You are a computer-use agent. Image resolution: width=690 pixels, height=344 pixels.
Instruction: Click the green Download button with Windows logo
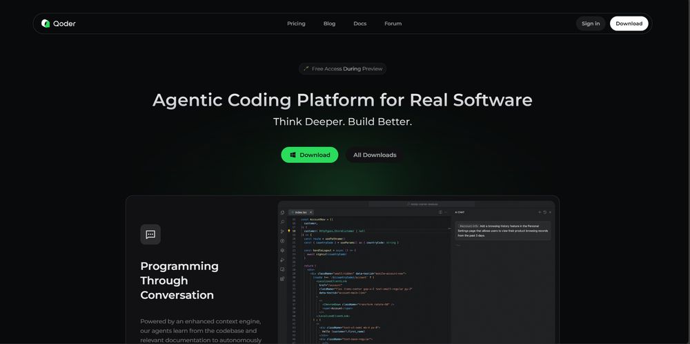pos(309,155)
